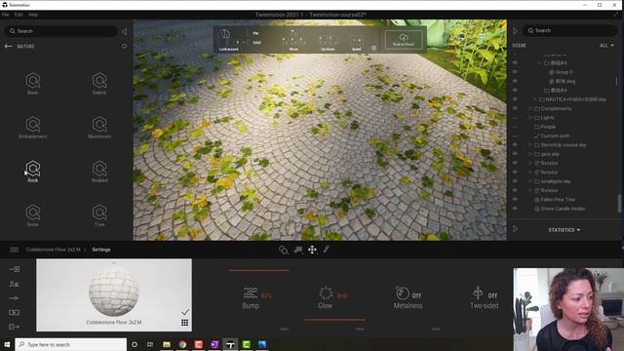Expand the Sketchup course.skp folder

[530, 145]
